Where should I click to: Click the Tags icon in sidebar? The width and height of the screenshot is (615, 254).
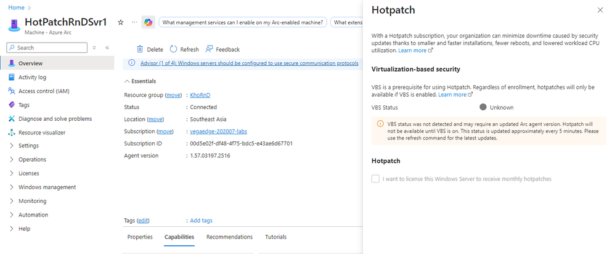[x=11, y=105]
